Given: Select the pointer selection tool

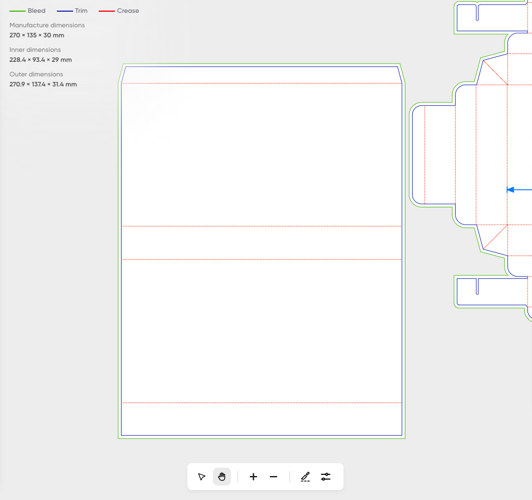Looking at the screenshot, I should (x=202, y=477).
